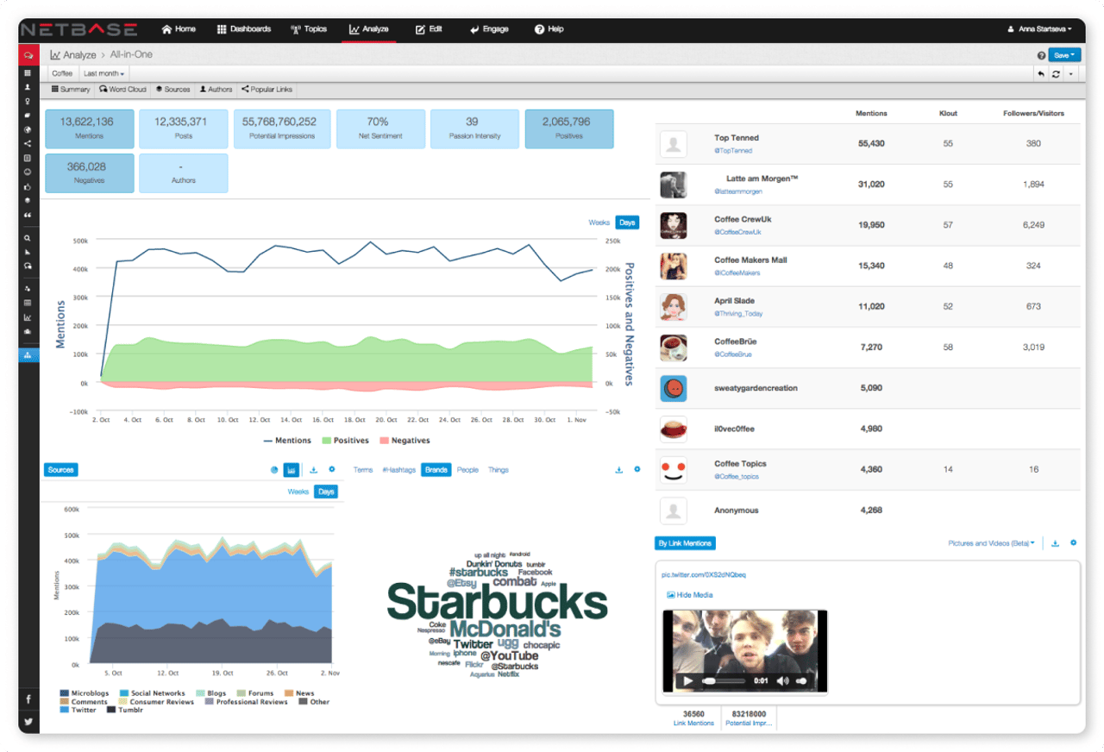Select the Search icon in the left sidebar
This screenshot has width=1104, height=752.
28,238
